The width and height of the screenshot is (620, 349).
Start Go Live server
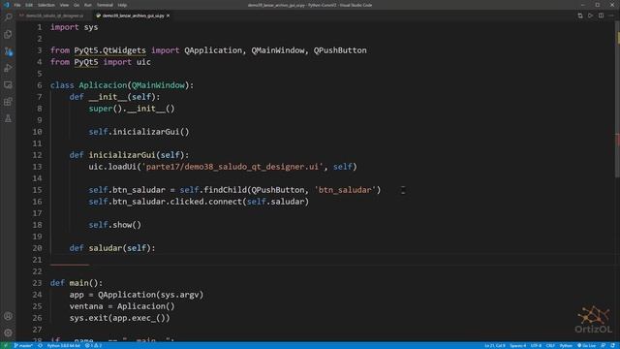(x=586, y=345)
